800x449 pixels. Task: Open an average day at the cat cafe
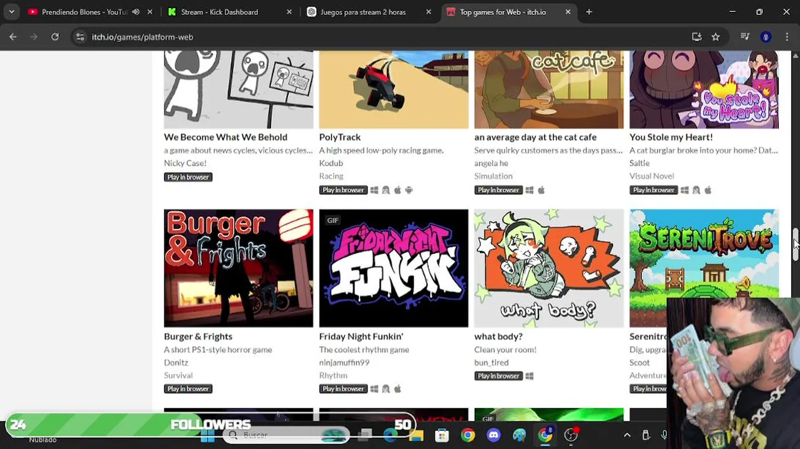tap(535, 137)
